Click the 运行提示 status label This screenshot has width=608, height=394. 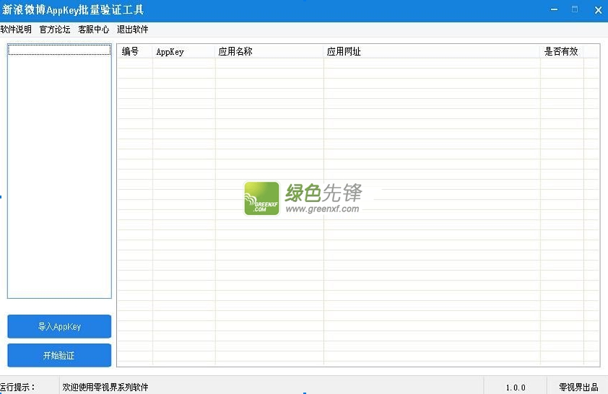(x=18, y=387)
